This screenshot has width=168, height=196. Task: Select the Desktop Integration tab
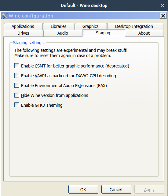135,26
